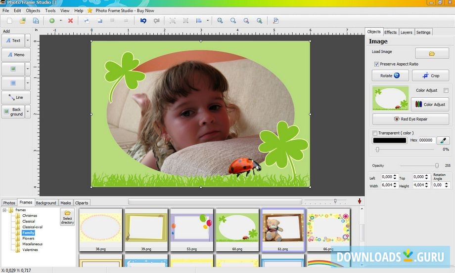Open Red Eye Repair tool
The width and height of the screenshot is (455, 273).
pos(410,119)
